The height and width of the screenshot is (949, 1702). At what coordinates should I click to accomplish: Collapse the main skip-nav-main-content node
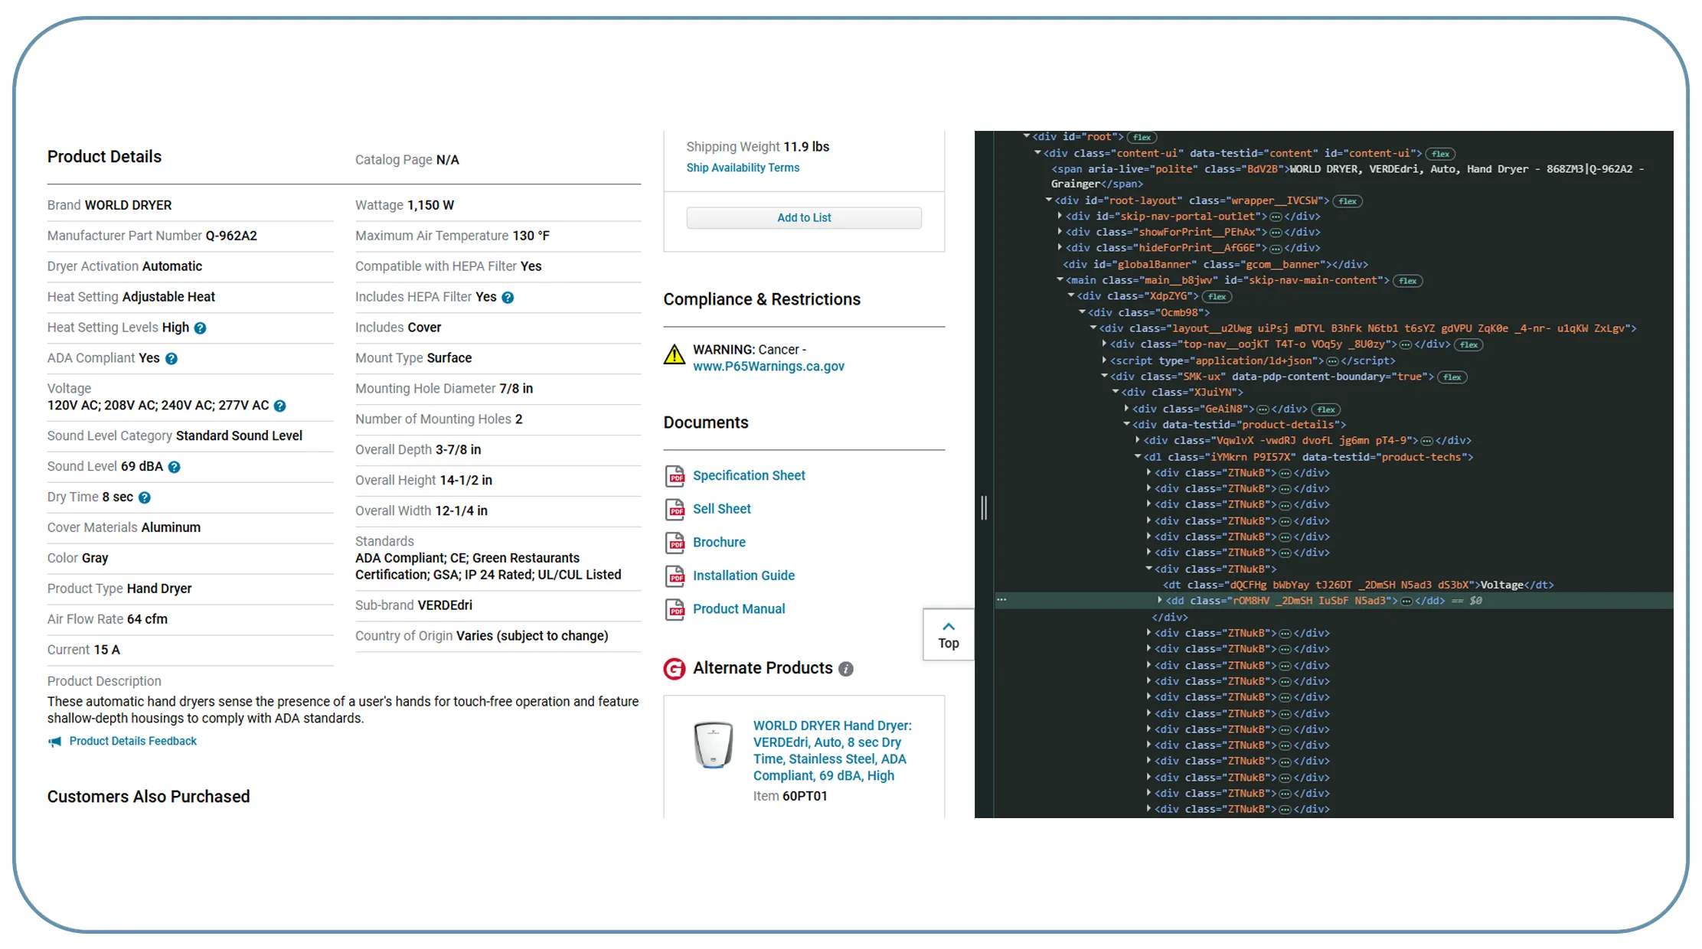point(1060,280)
